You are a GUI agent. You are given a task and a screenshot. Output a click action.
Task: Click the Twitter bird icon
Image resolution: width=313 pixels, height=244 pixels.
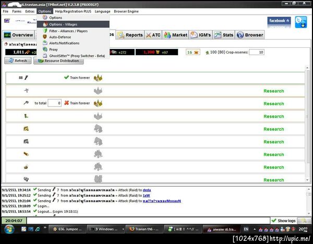point(301,22)
